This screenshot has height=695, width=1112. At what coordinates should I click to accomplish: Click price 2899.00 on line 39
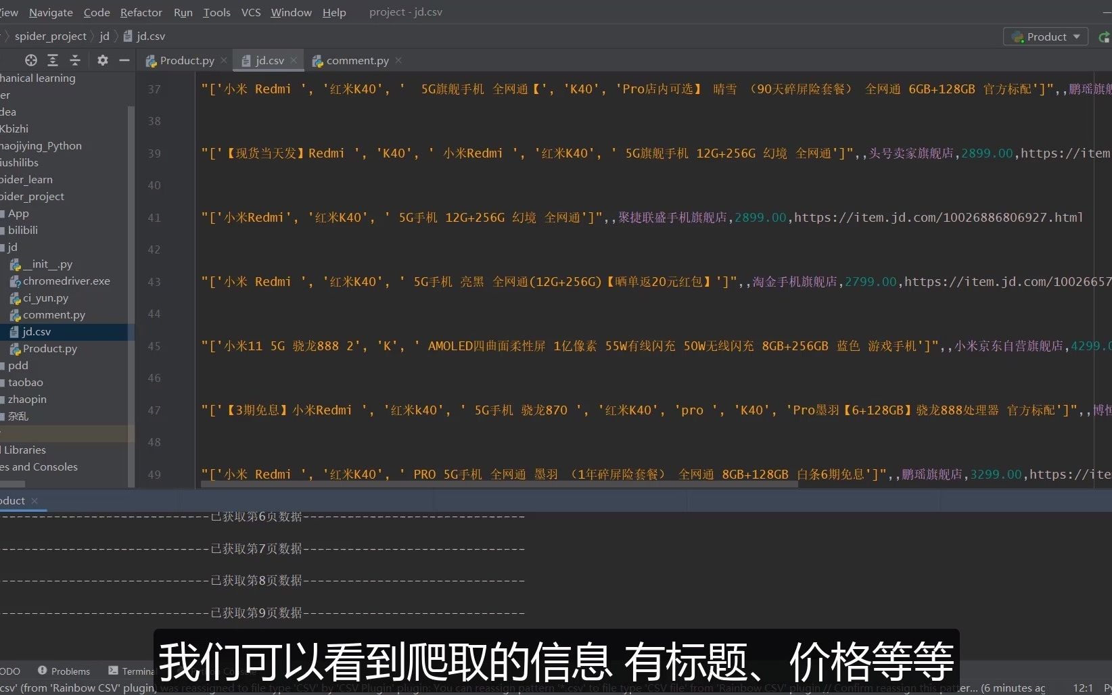(988, 153)
